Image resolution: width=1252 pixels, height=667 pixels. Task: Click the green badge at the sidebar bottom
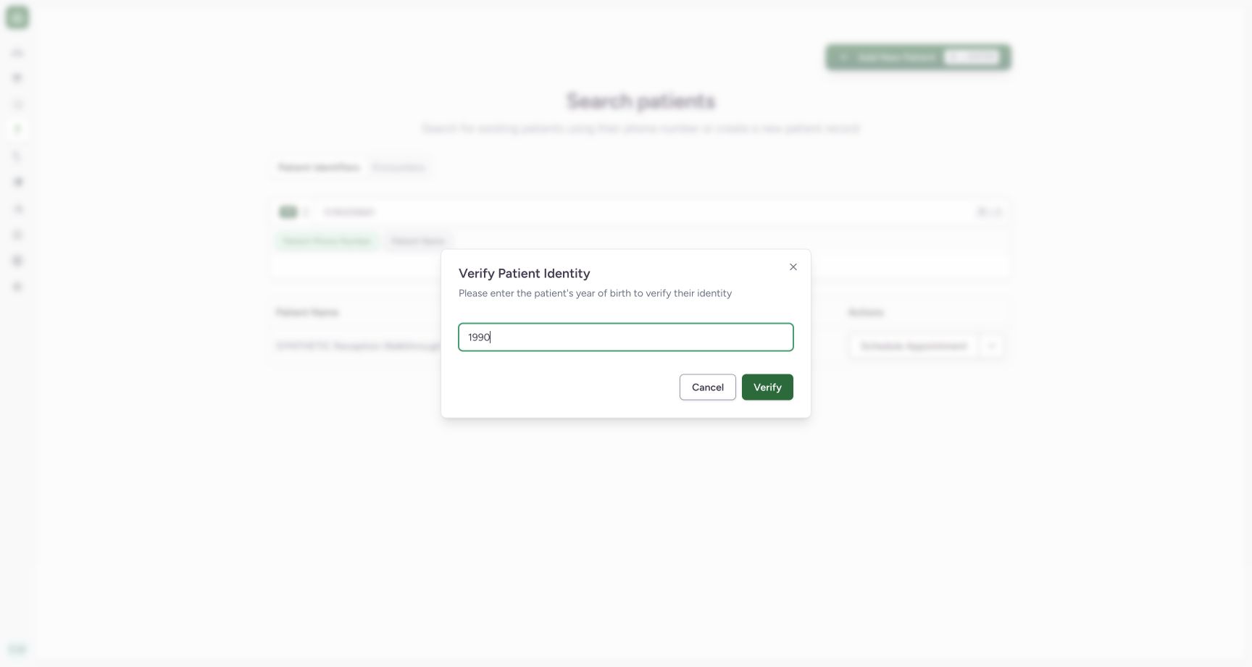tap(17, 649)
